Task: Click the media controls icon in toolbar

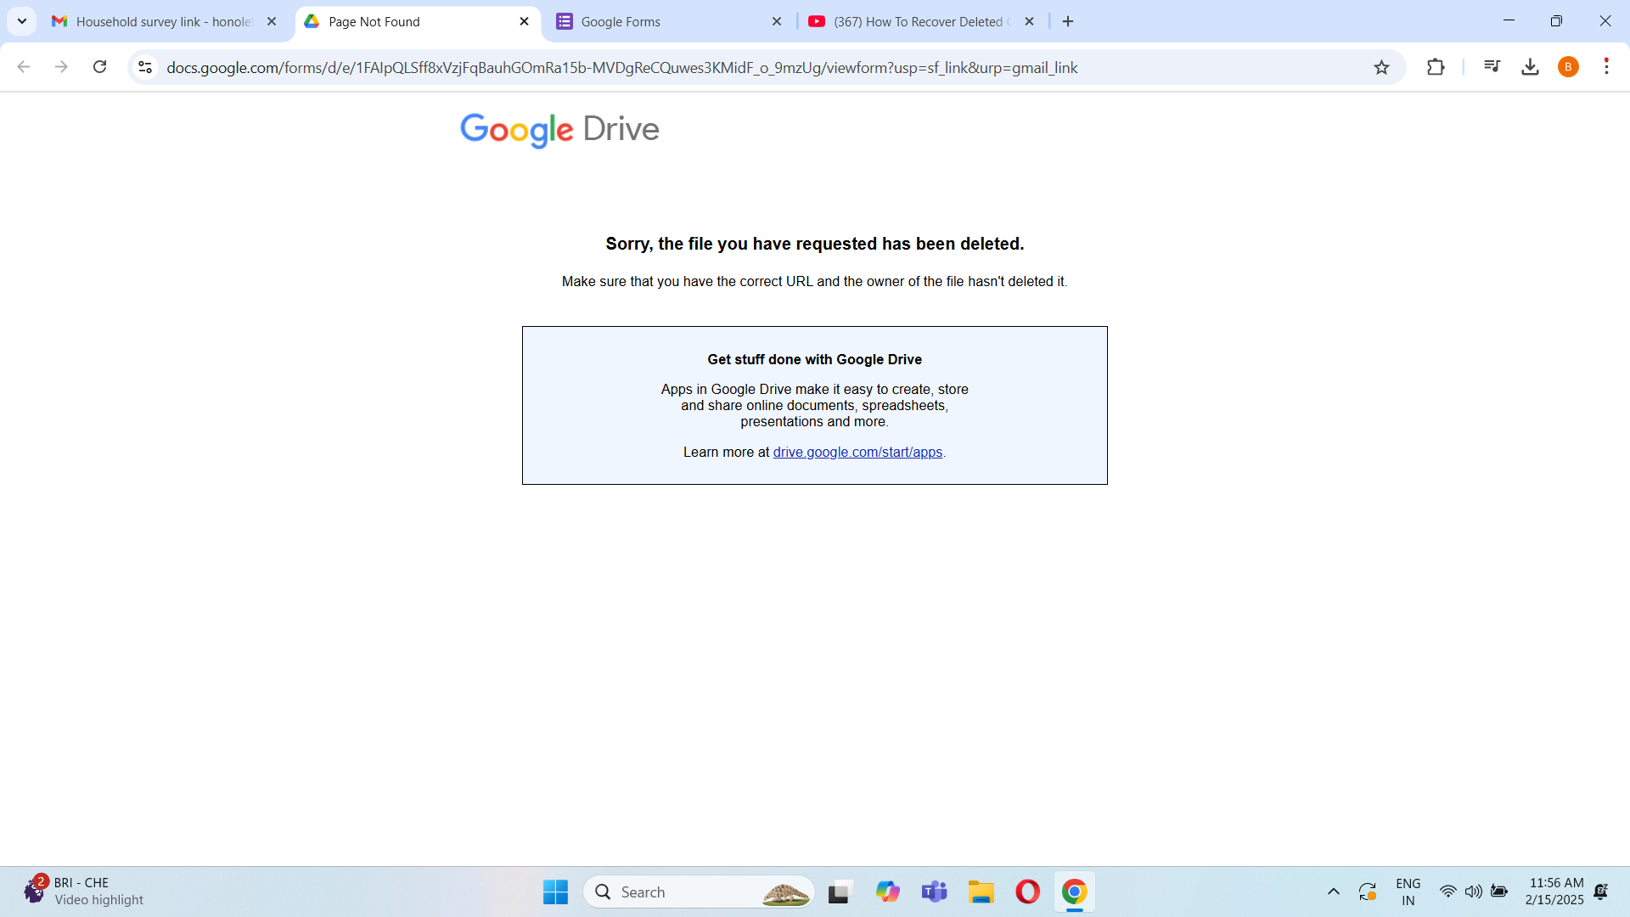Action: click(1492, 67)
